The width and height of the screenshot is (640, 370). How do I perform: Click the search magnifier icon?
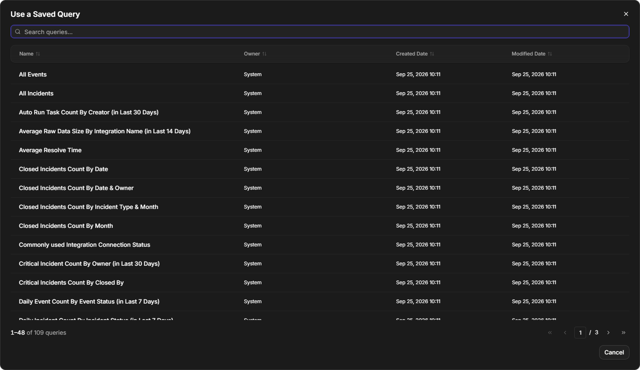tap(18, 32)
